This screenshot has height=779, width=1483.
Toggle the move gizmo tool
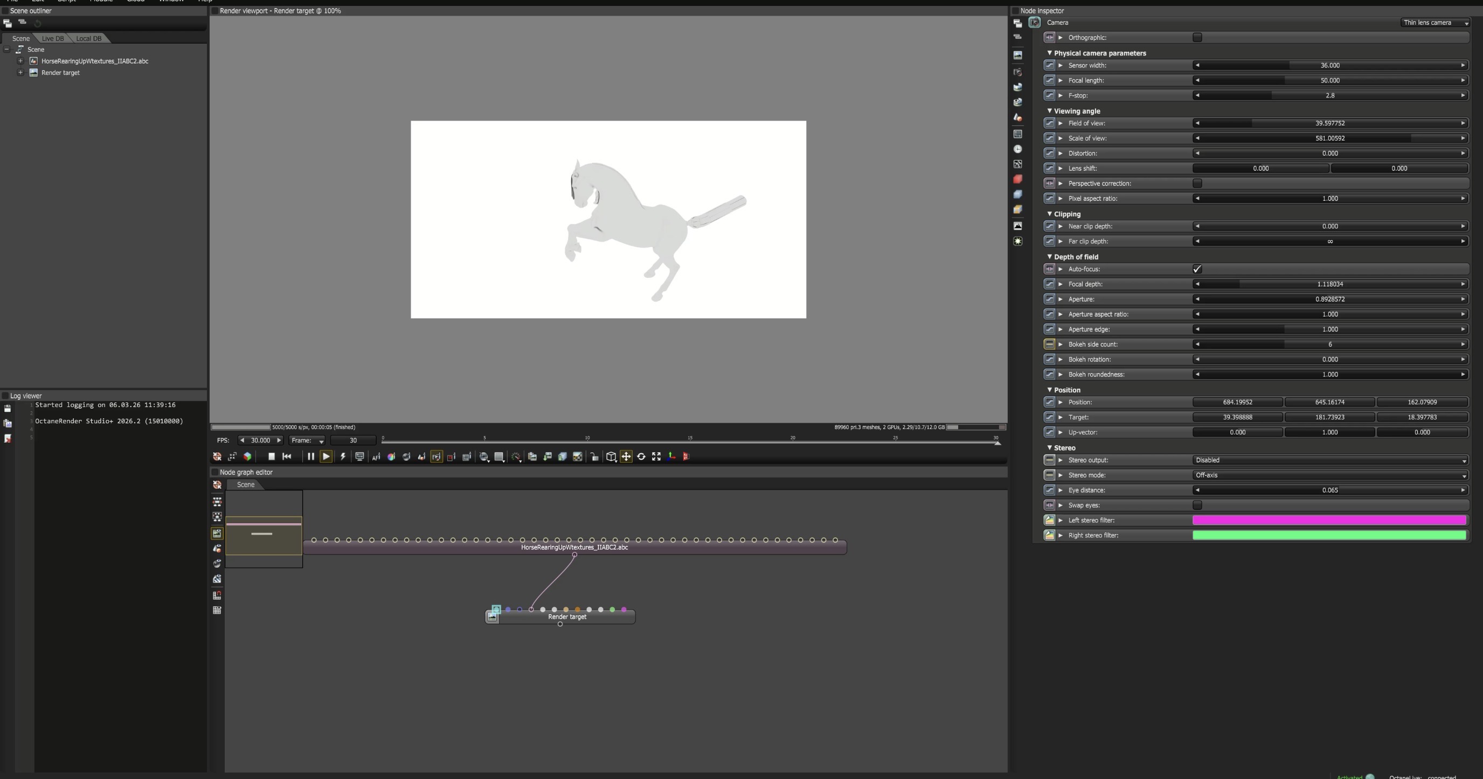point(626,456)
